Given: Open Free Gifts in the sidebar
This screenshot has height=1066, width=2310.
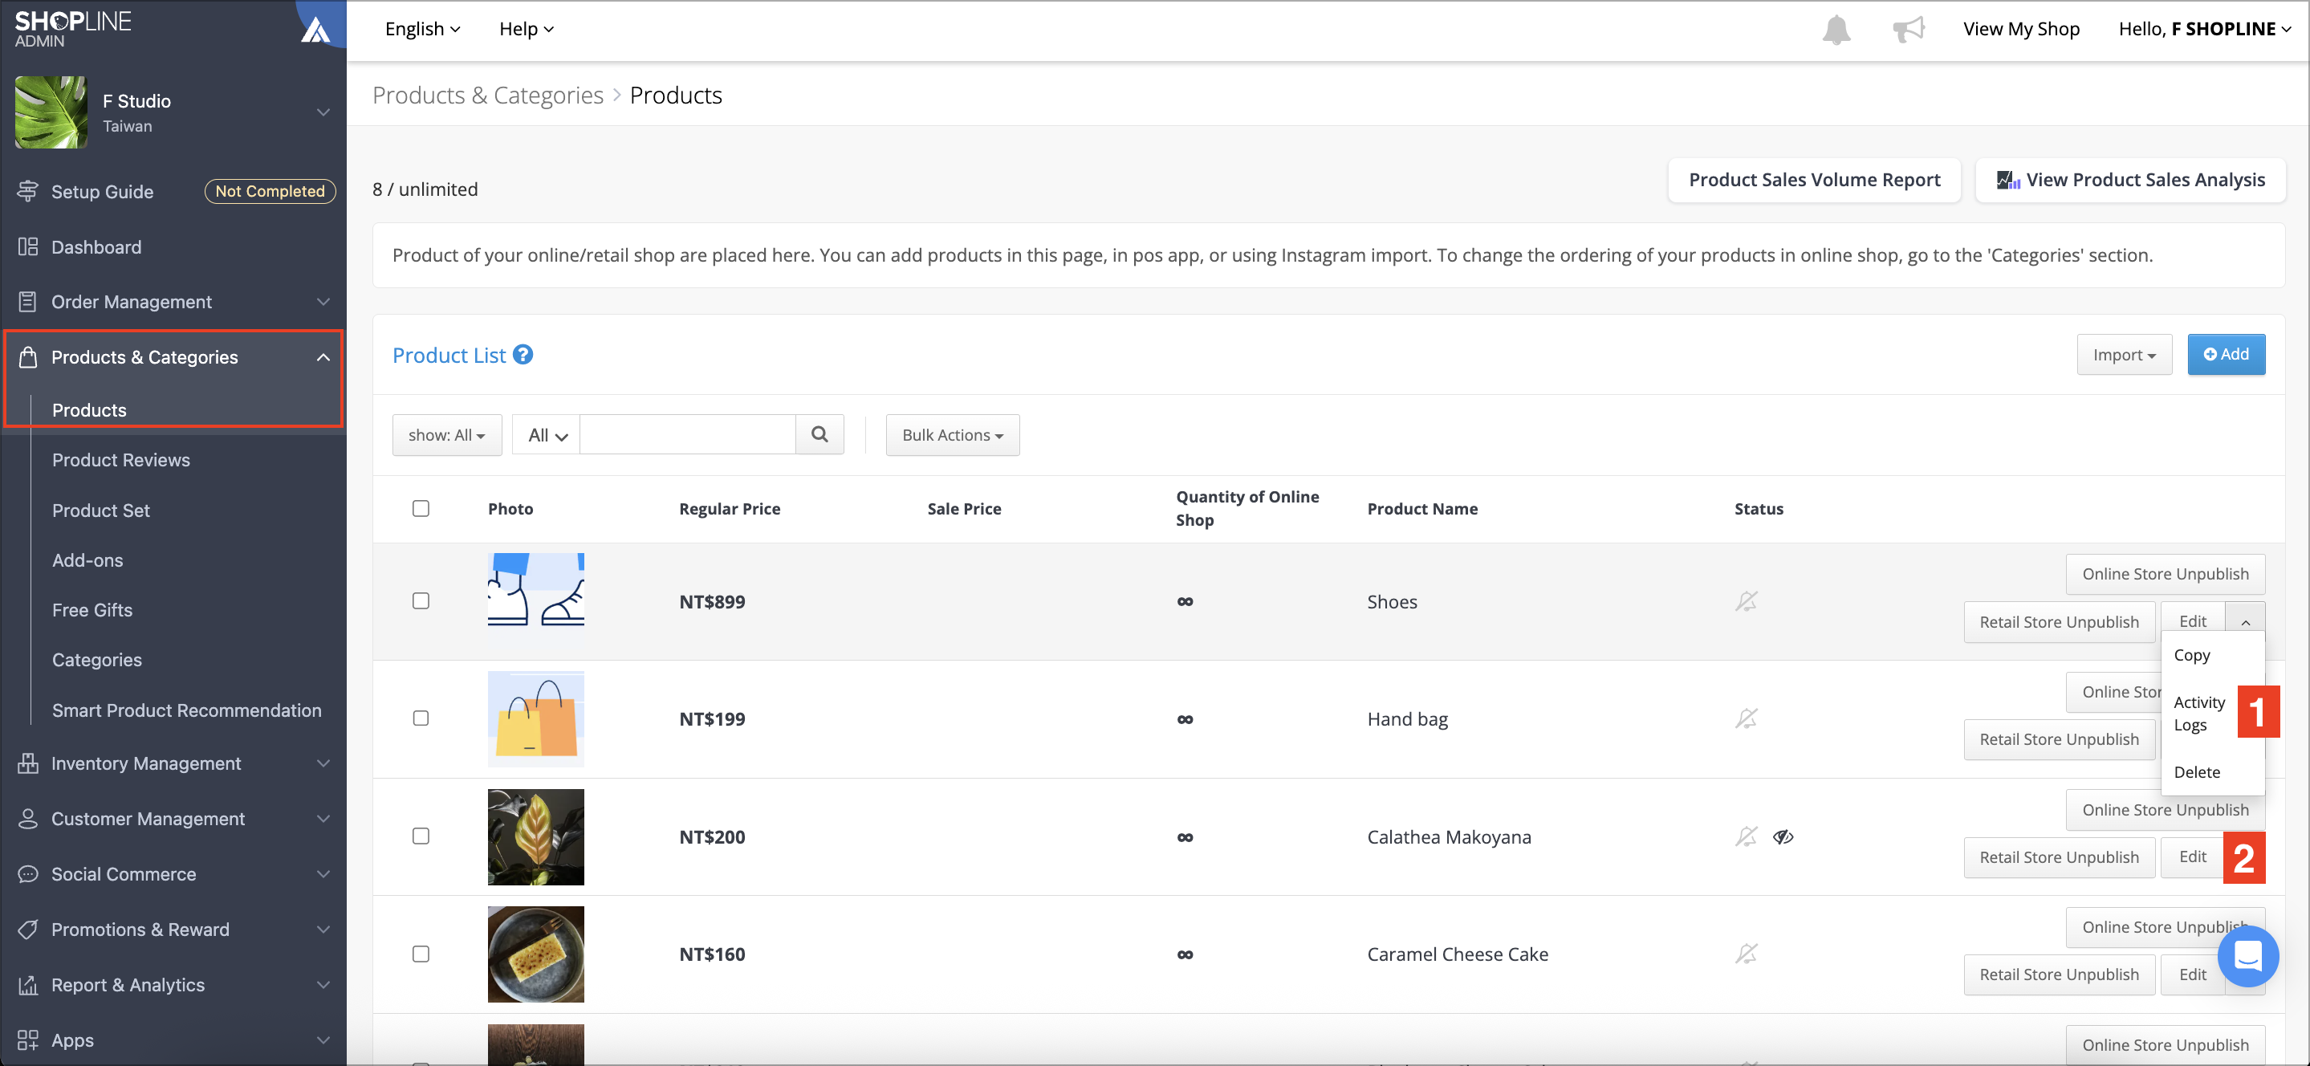Looking at the screenshot, I should [92, 609].
